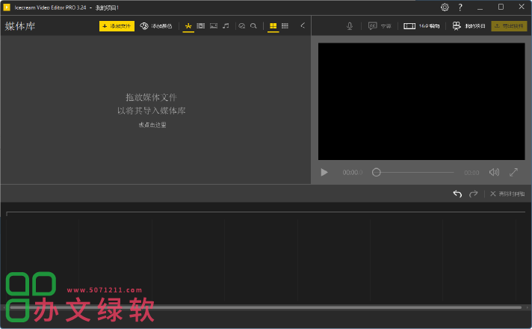
Task: Filter media library by music note icon
Action: coord(226,26)
